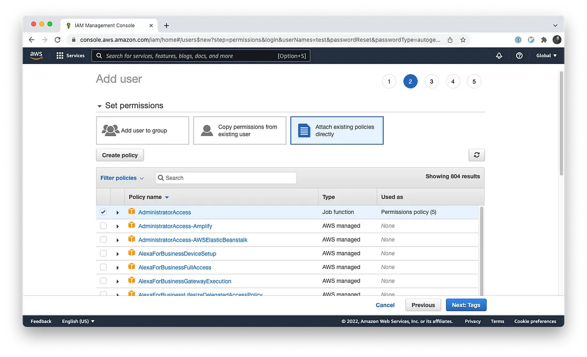587x357 pixels.
Task: Check the AdministratorAccess-Amplify checkbox
Action: click(104, 226)
